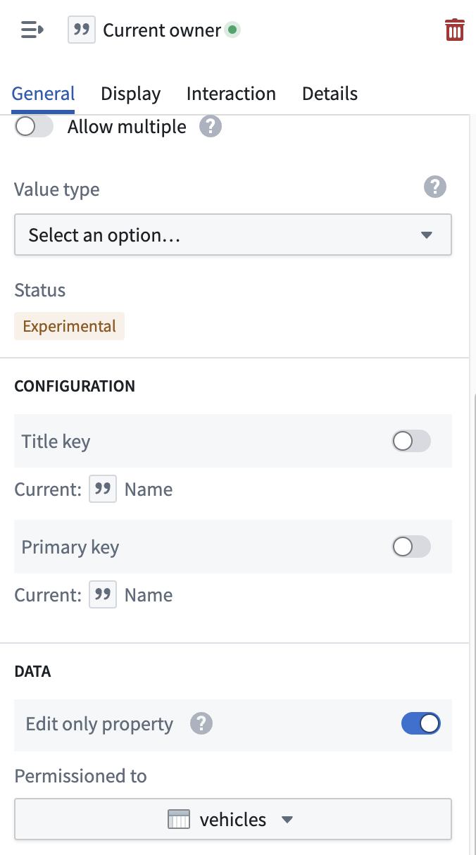Click the green status dot next to Current owner

click(232, 30)
